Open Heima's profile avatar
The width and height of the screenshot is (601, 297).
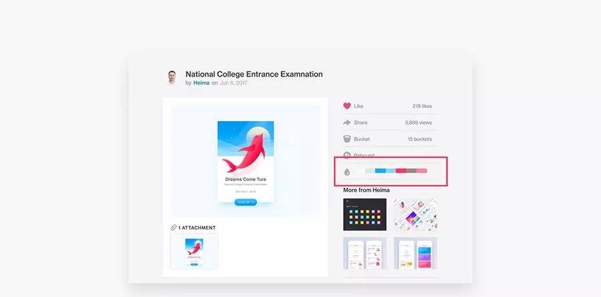tap(172, 78)
